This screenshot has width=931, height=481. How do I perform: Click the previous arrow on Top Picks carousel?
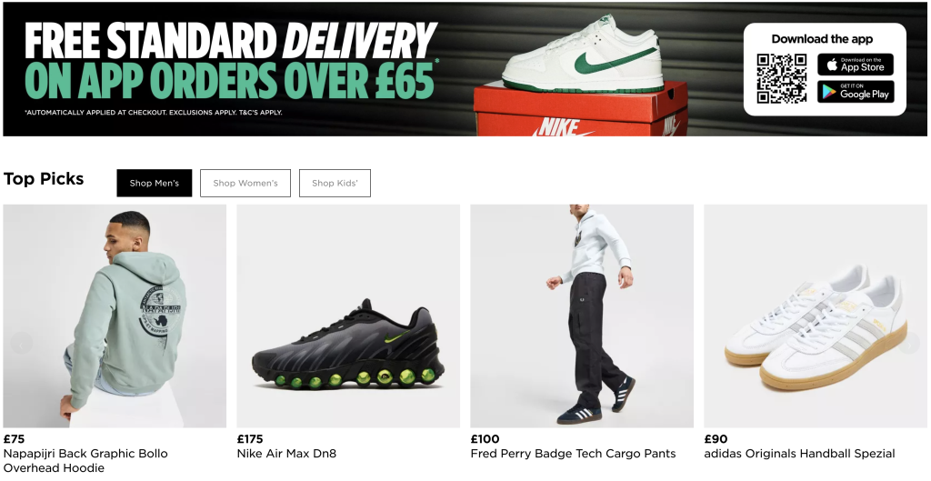point(22,344)
